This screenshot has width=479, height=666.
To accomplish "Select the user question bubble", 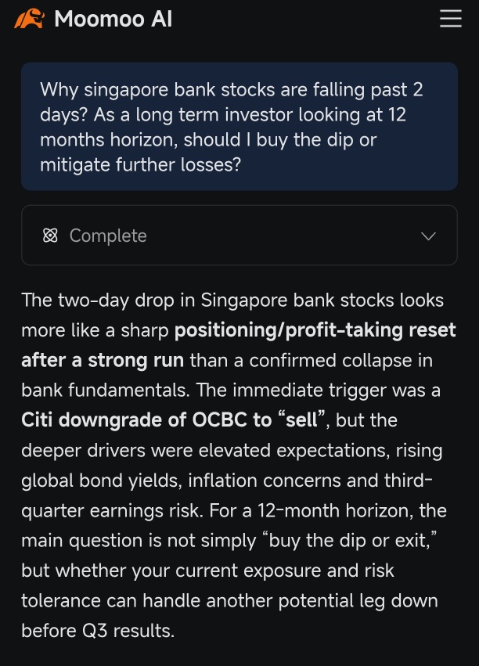I will 239,127.
